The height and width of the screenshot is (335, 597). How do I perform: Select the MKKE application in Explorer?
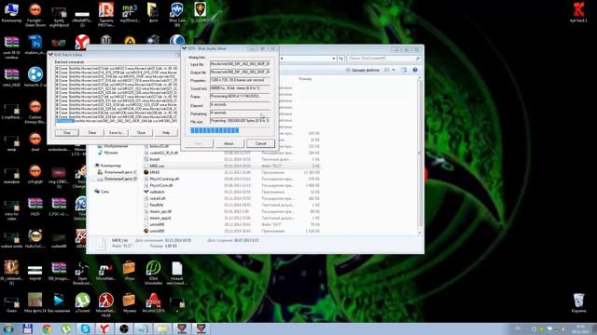click(231, 172)
